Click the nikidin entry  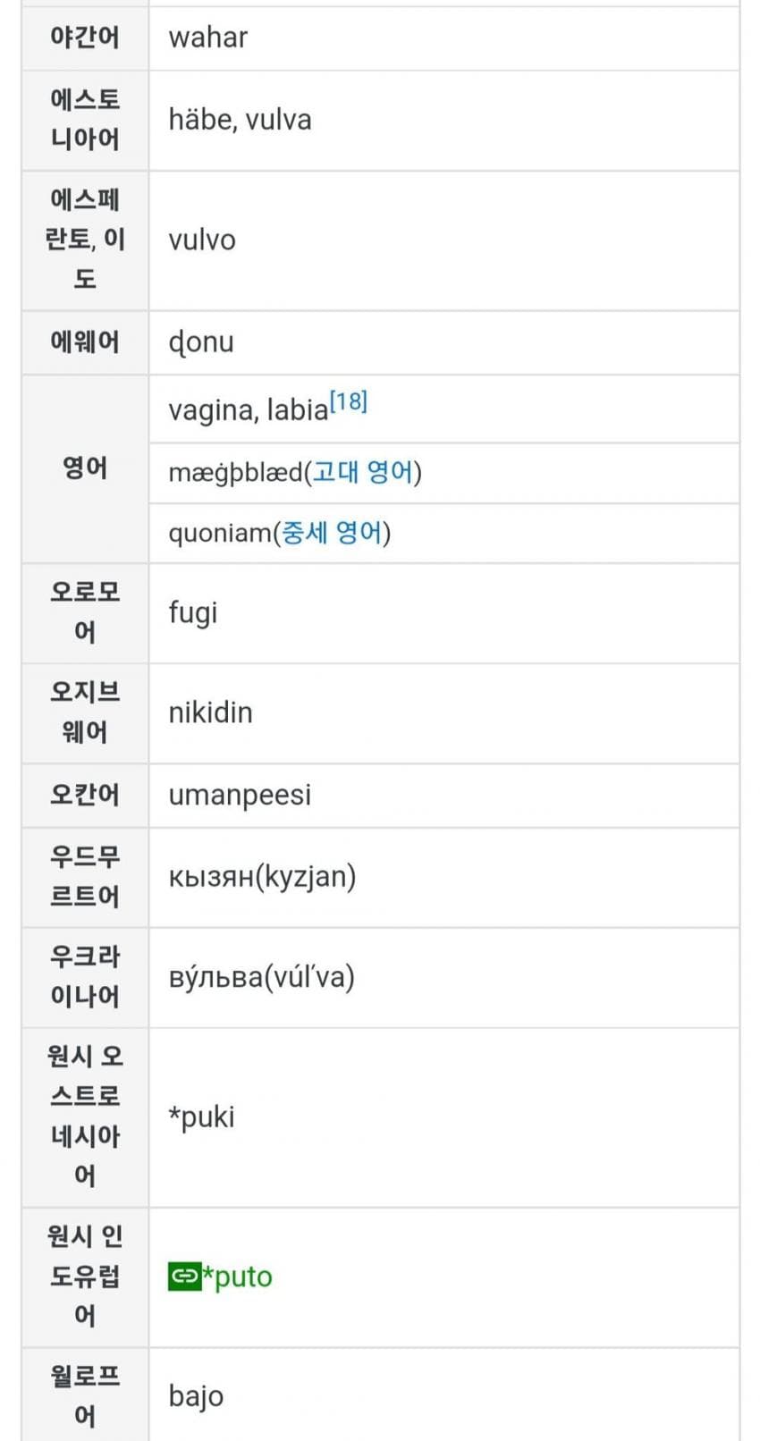[x=210, y=712]
